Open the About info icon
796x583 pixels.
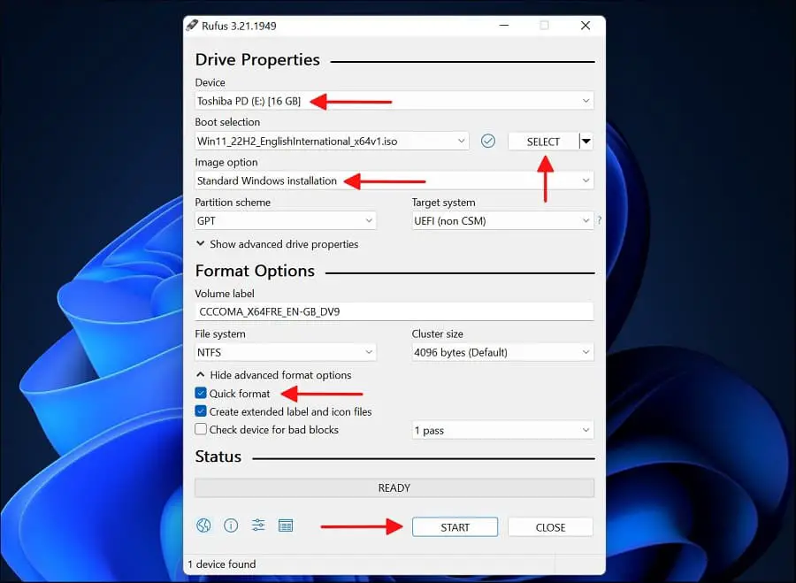231,525
